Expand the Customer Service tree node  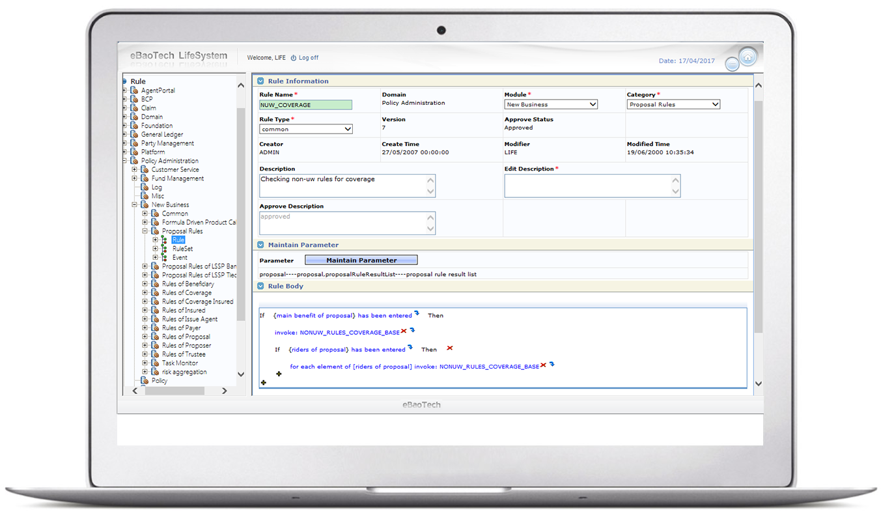click(135, 170)
